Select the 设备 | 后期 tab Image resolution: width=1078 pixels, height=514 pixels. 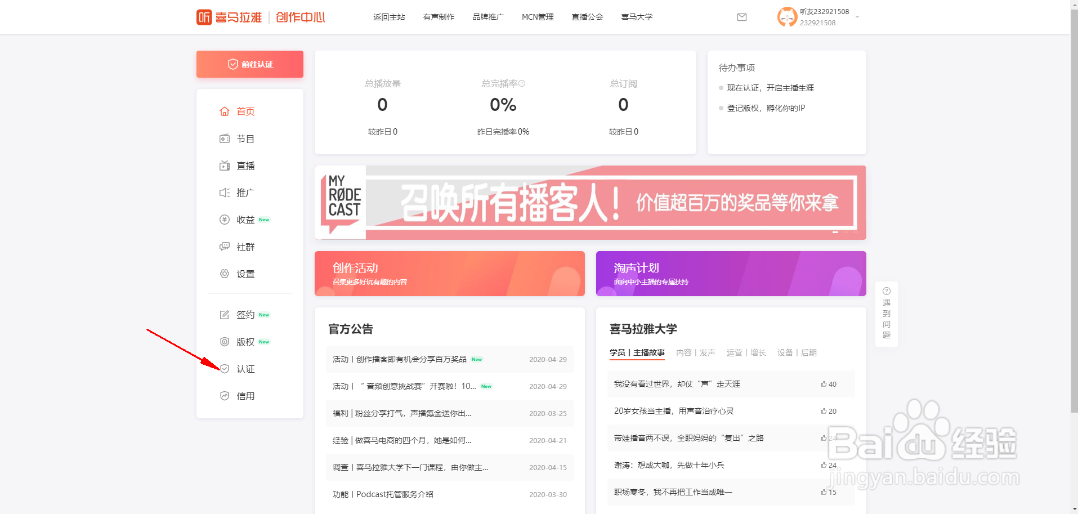(797, 352)
